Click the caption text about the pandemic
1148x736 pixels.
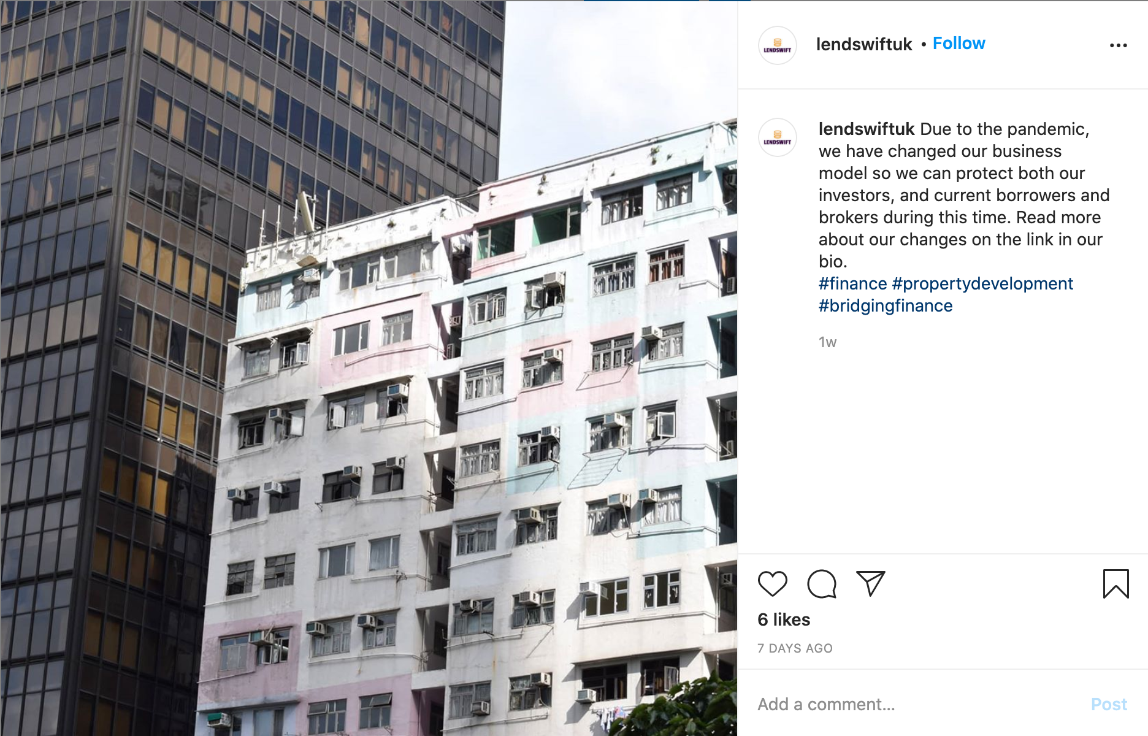click(963, 195)
